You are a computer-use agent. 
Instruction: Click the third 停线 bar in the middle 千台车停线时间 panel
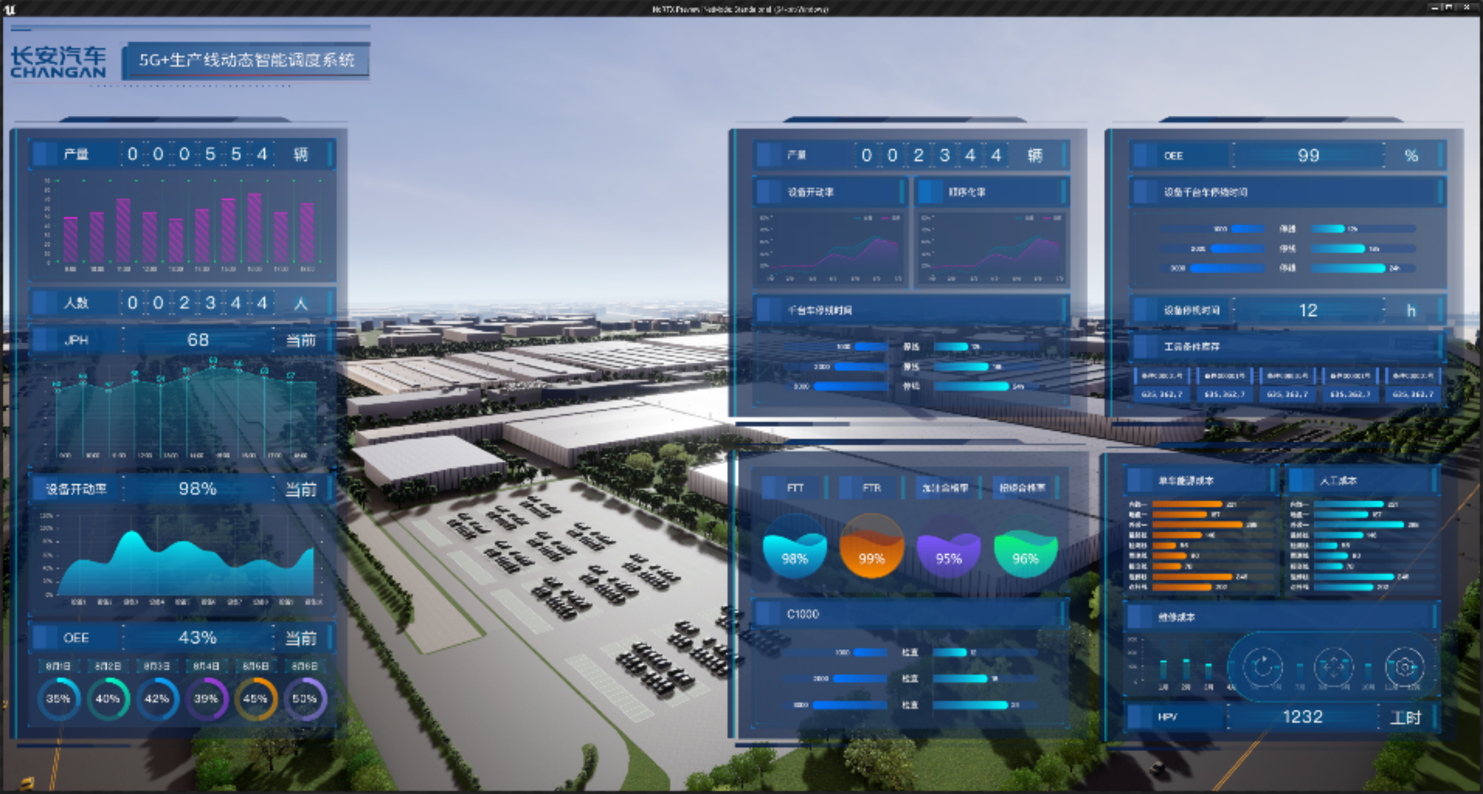[971, 386]
